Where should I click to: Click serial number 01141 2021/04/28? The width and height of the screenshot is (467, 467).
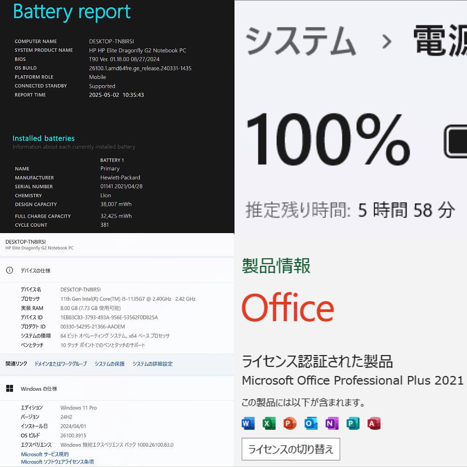click(x=121, y=186)
